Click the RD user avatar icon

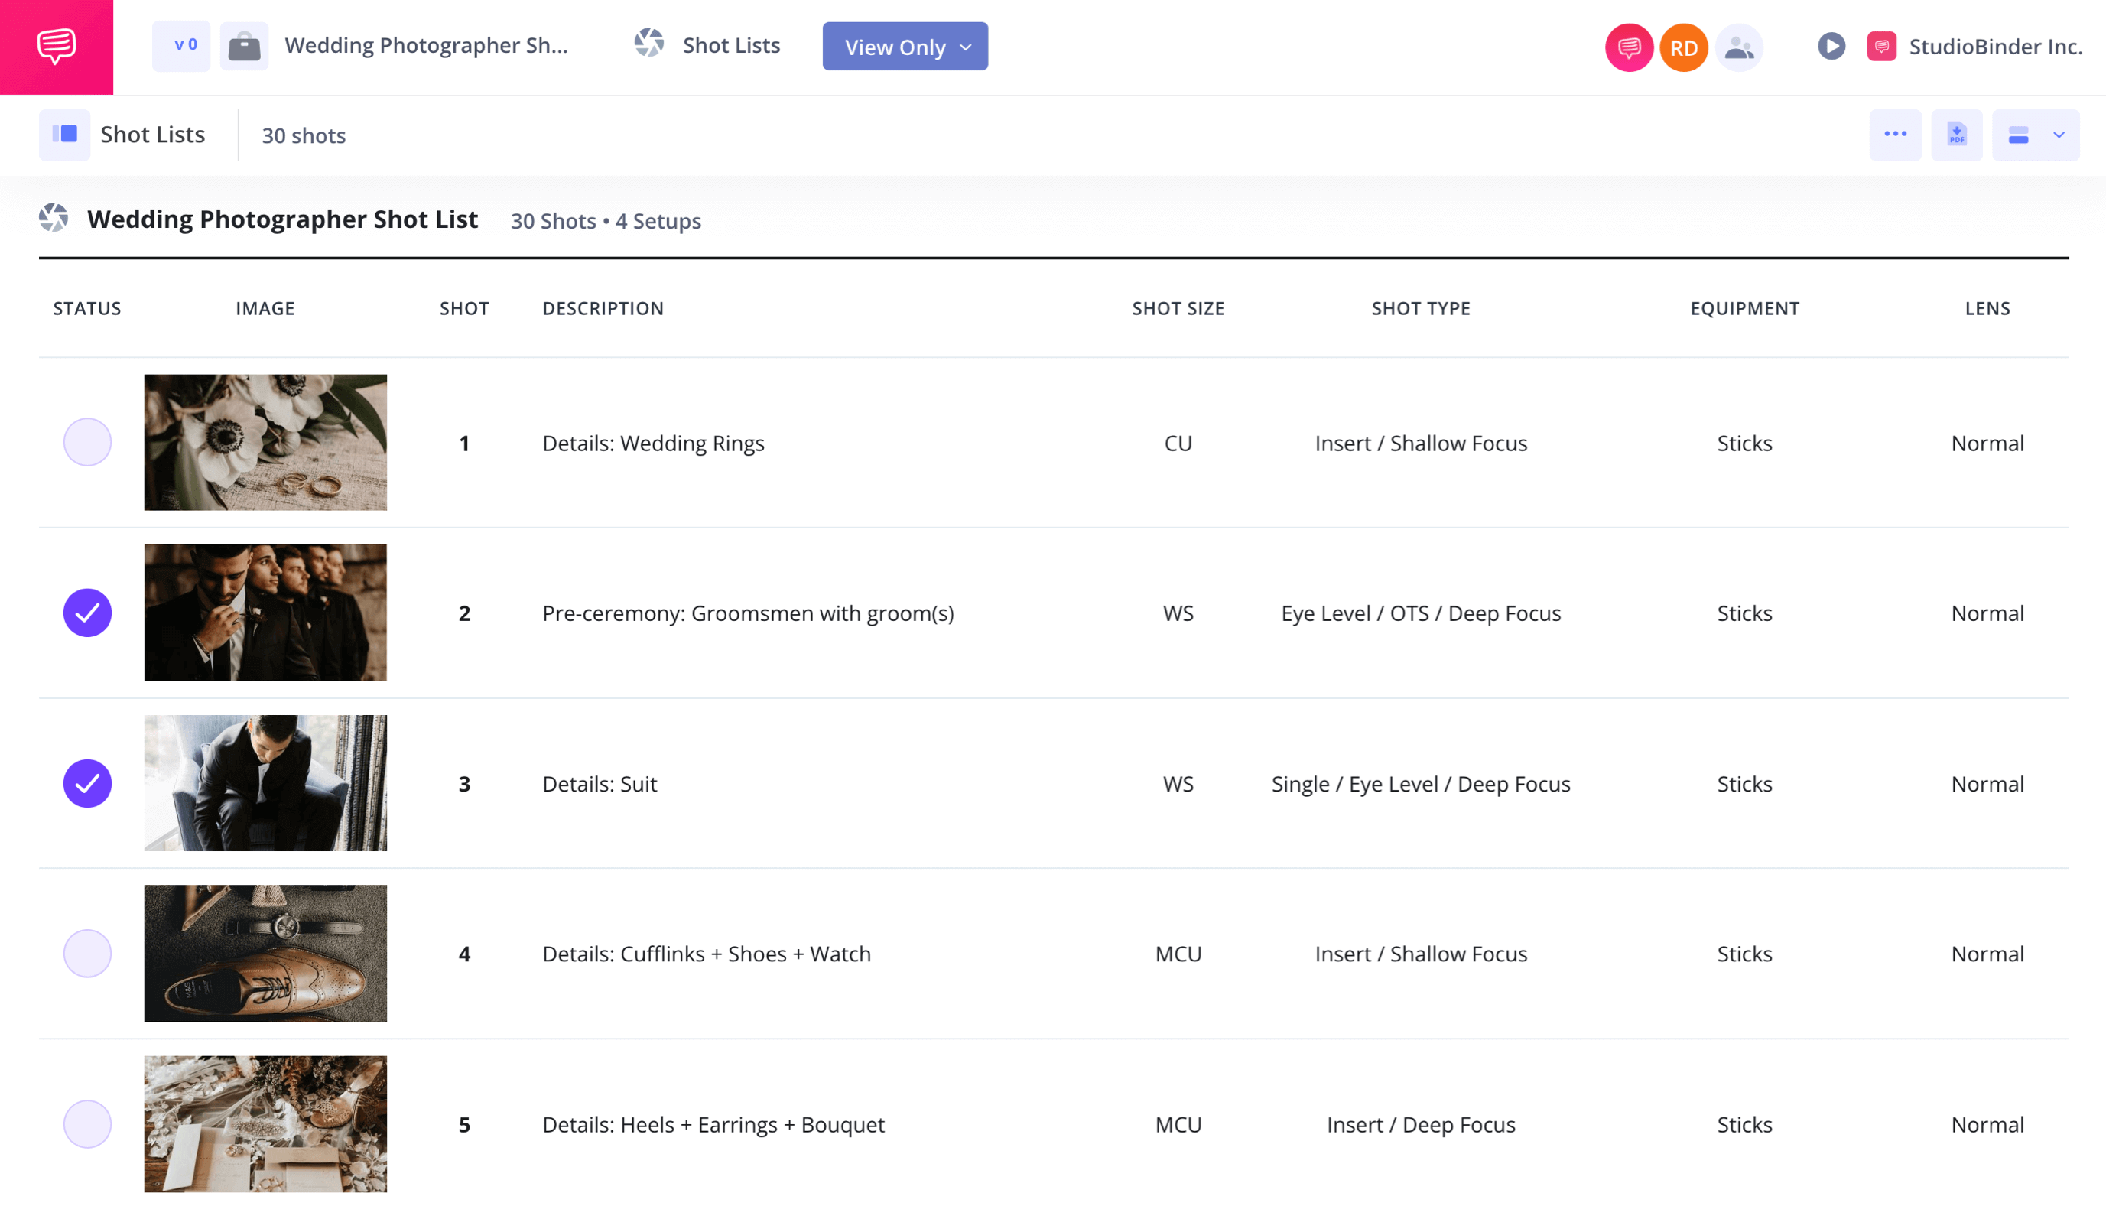[x=1682, y=47]
